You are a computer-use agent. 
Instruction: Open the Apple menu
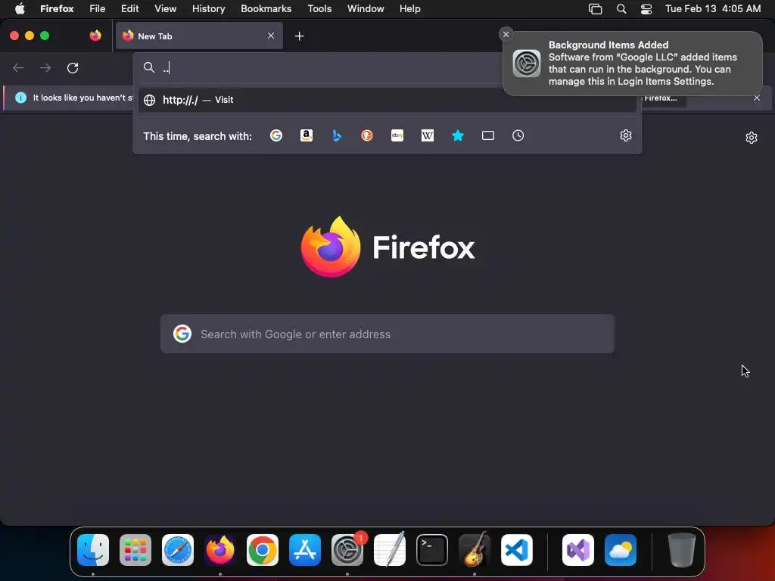click(x=20, y=8)
